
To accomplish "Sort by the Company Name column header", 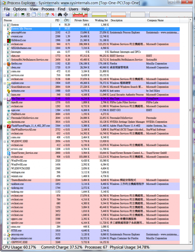I will 162,20.
